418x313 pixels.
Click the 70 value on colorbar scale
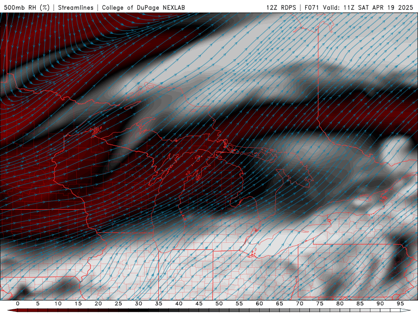[299, 304]
